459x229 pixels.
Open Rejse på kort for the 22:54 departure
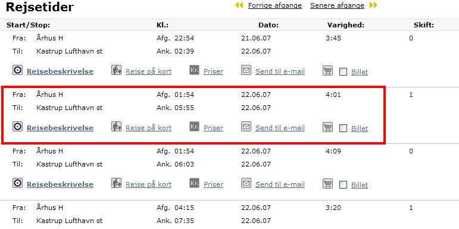coord(148,71)
